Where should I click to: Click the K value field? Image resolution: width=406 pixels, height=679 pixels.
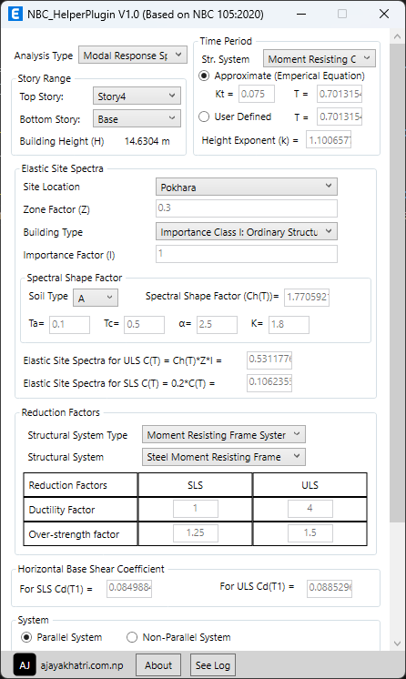coord(289,325)
